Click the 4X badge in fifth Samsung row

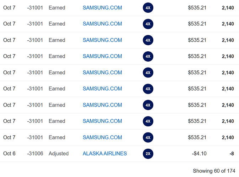(x=148, y=73)
